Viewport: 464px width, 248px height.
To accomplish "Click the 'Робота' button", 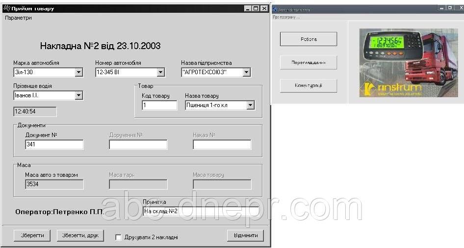I will pyautogui.click(x=309, y=39).
